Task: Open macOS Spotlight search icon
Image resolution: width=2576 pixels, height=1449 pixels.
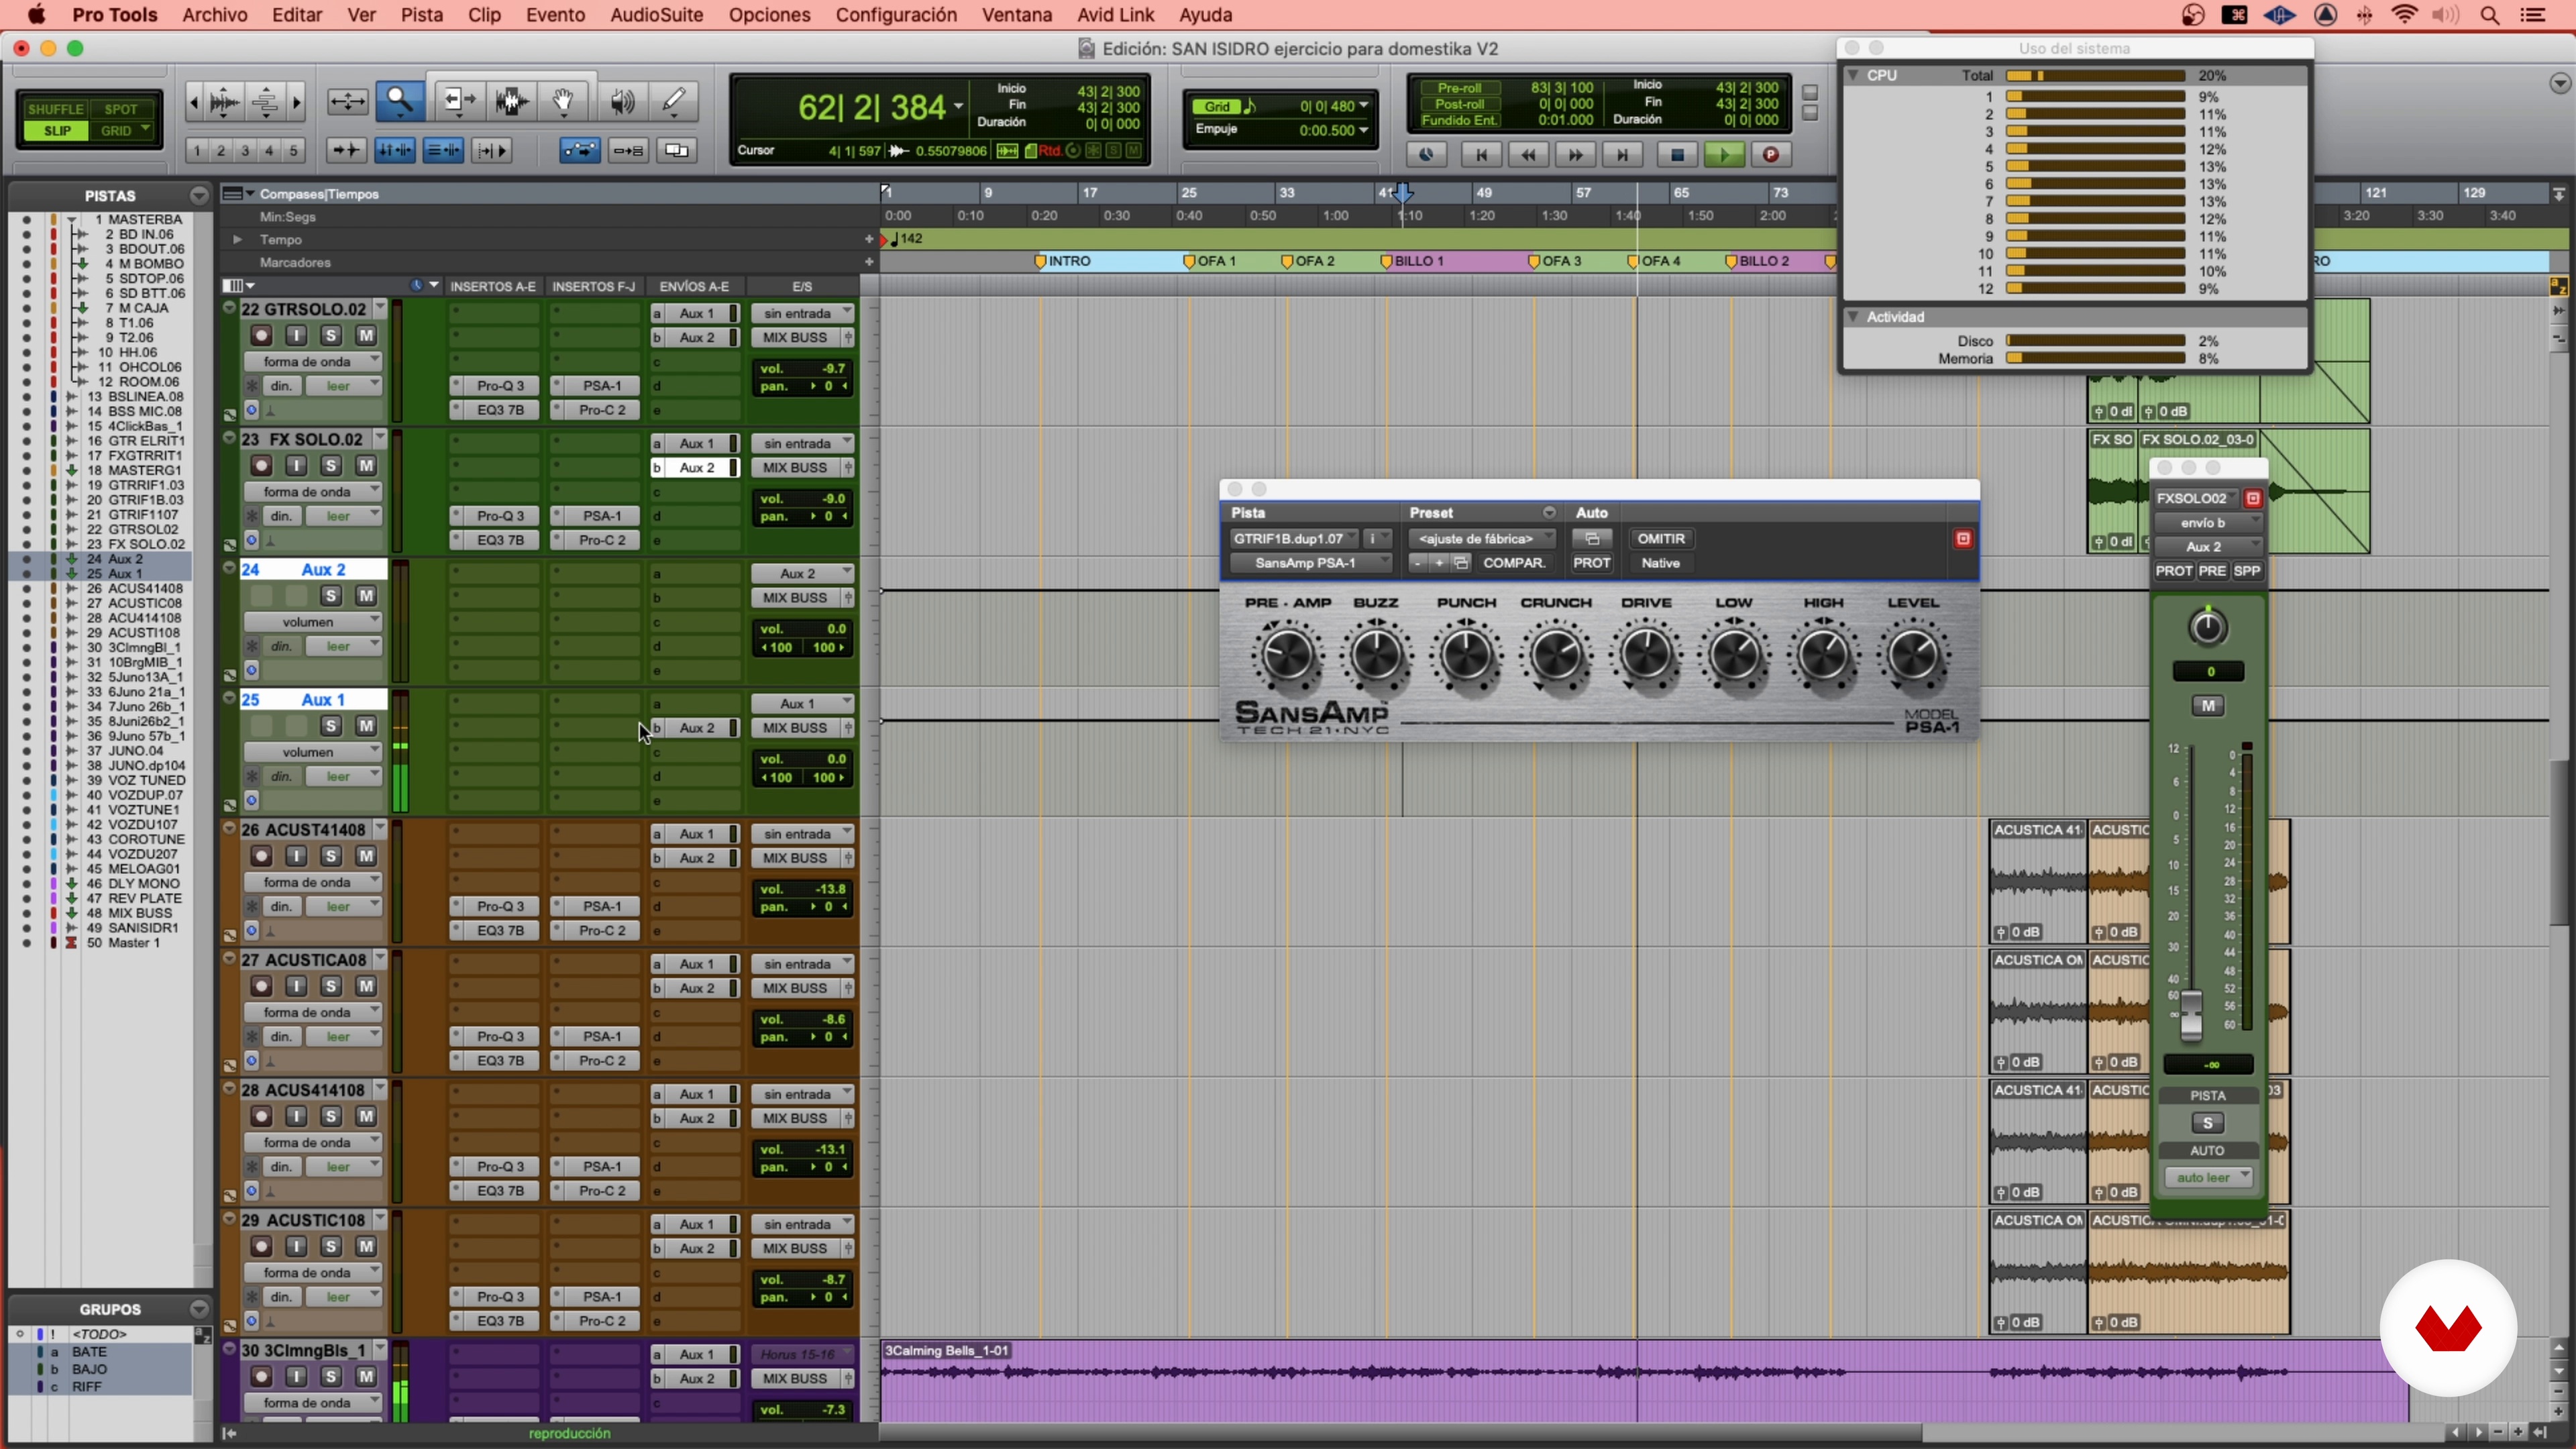Action: pyautogui.click(x=2490, y=15)
